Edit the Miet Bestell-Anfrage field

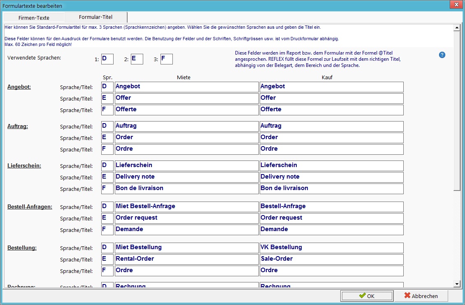[186, 207]
